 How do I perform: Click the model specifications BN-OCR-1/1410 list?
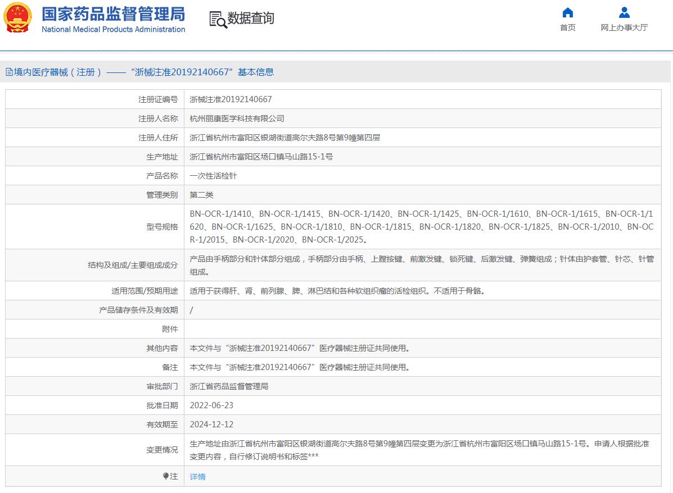(422, 226)
